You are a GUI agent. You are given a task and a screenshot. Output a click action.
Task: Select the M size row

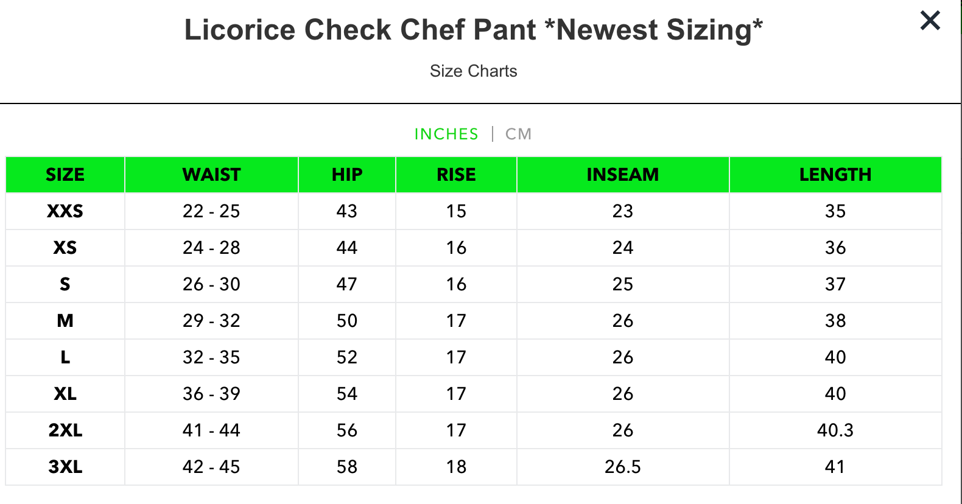coord(65,321)
